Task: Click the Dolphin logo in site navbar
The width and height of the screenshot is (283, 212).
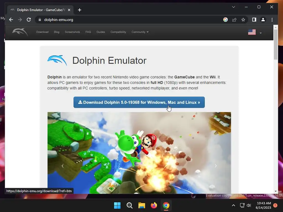Action: pyautogui.click(x=20, y=32)
